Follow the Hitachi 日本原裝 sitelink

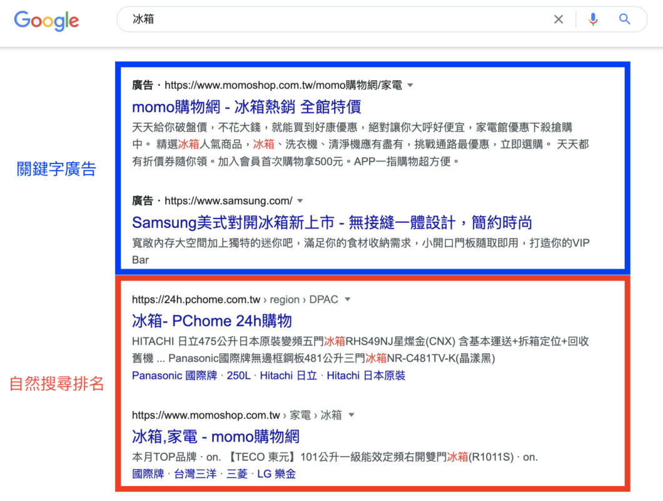(366, 376)
